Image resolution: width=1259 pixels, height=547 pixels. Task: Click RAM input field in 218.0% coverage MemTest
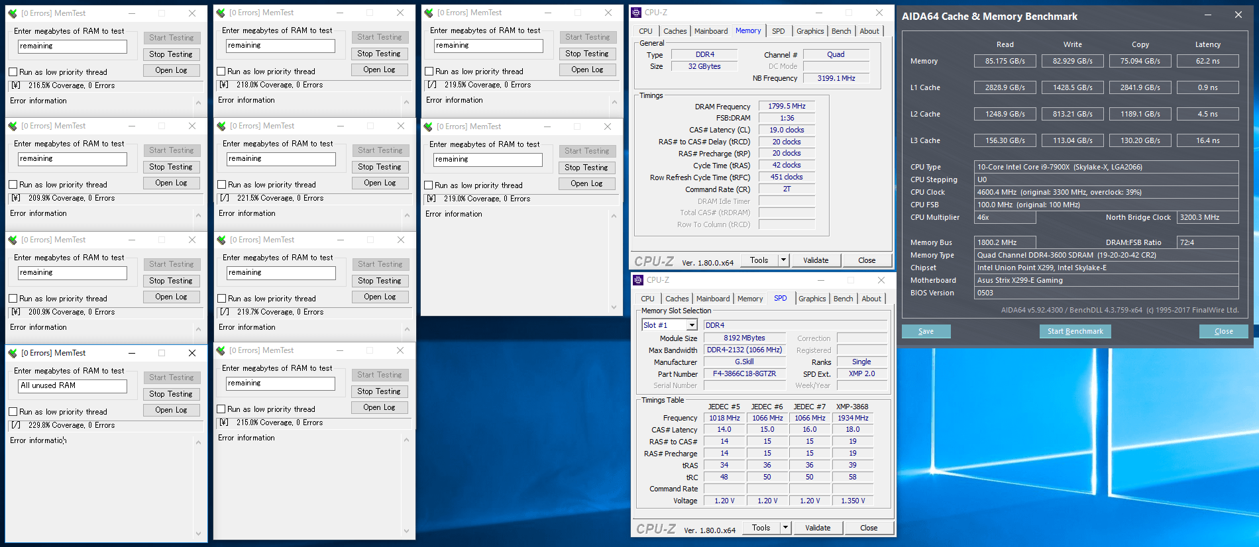280,46
